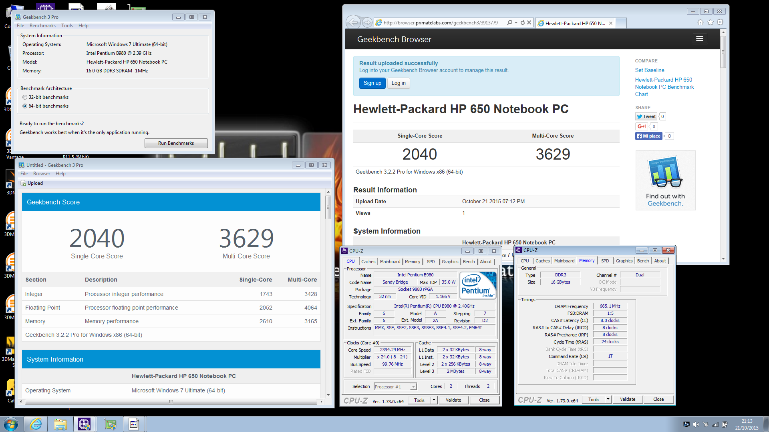The height and width of the screenshot is (432, 769).
Task: Click the Geekbench Browser header title
Action: [x=394, y=39]
